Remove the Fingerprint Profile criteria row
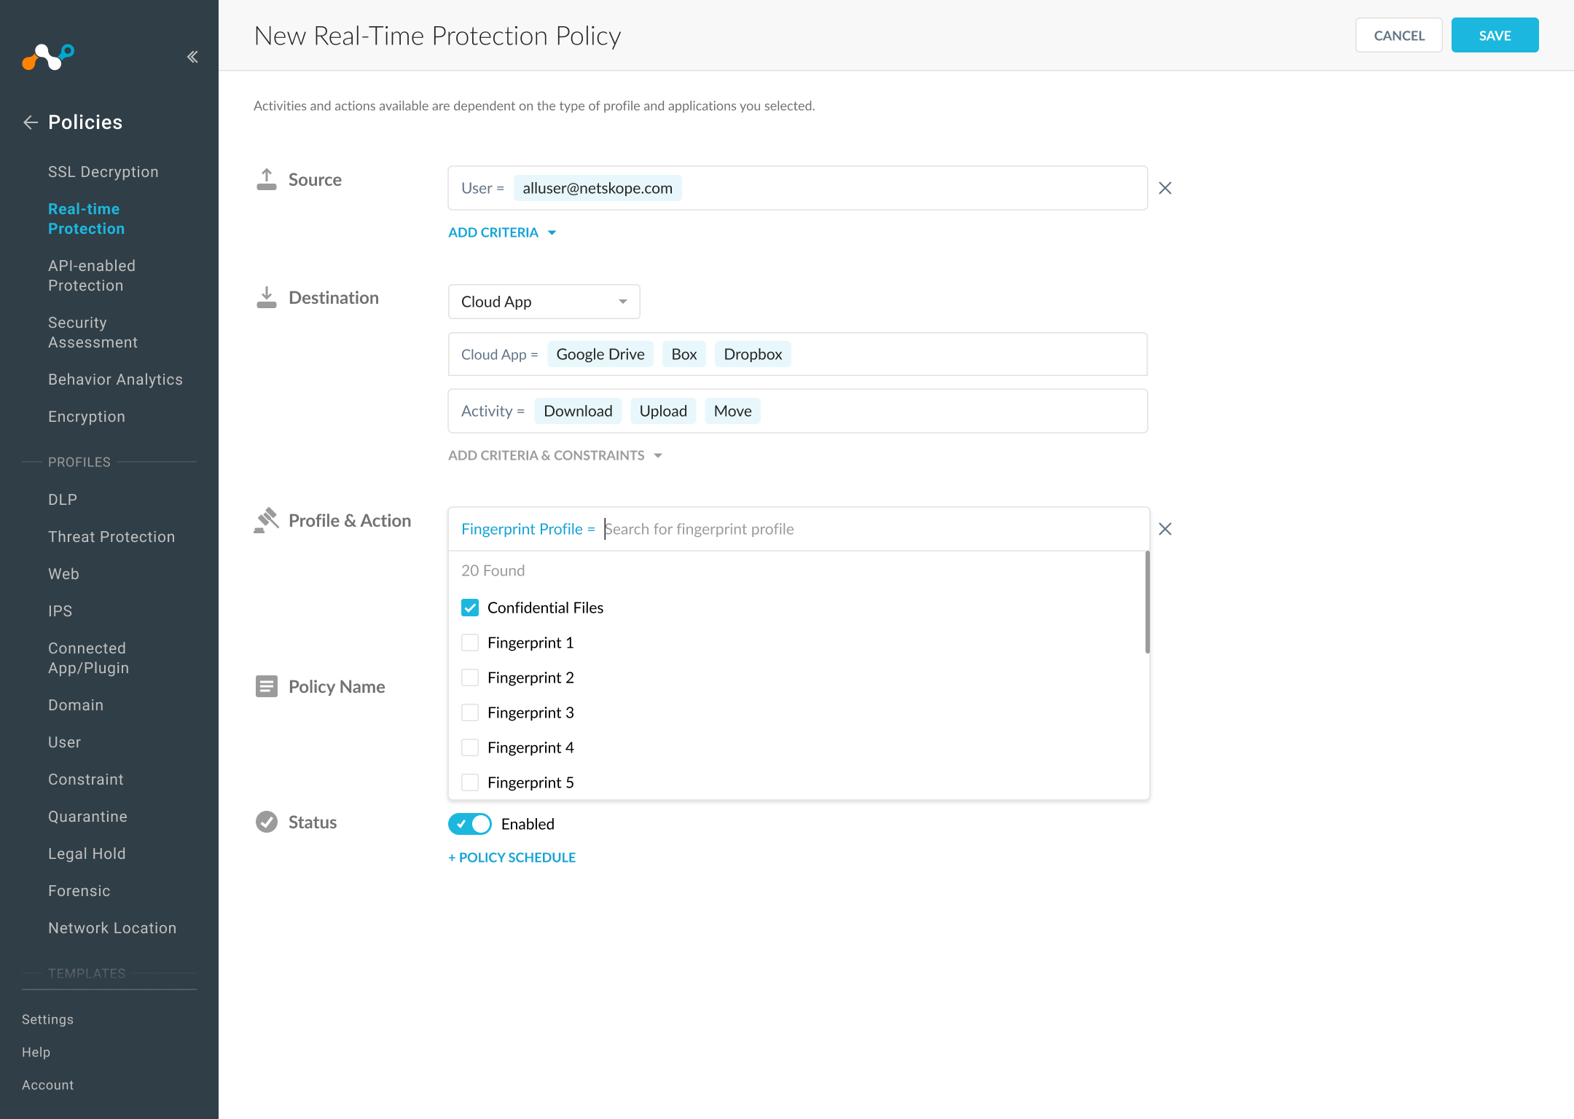Image resolution: width=1574 pixels, height=1119 pixels. coord(1165,529)
